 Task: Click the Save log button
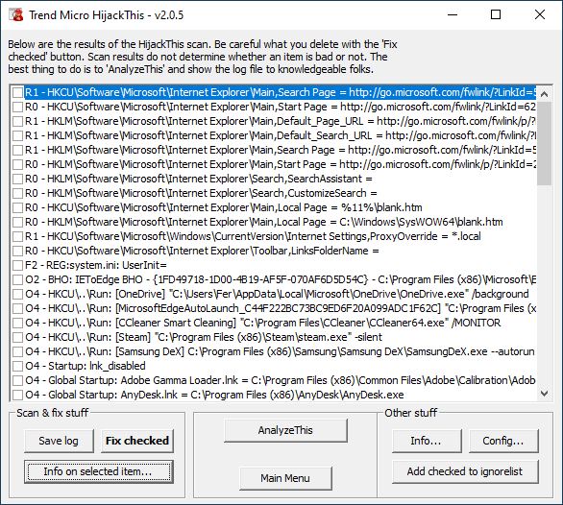[59, 441]
